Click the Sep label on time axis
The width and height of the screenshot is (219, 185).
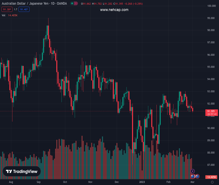tap(39, 182)
